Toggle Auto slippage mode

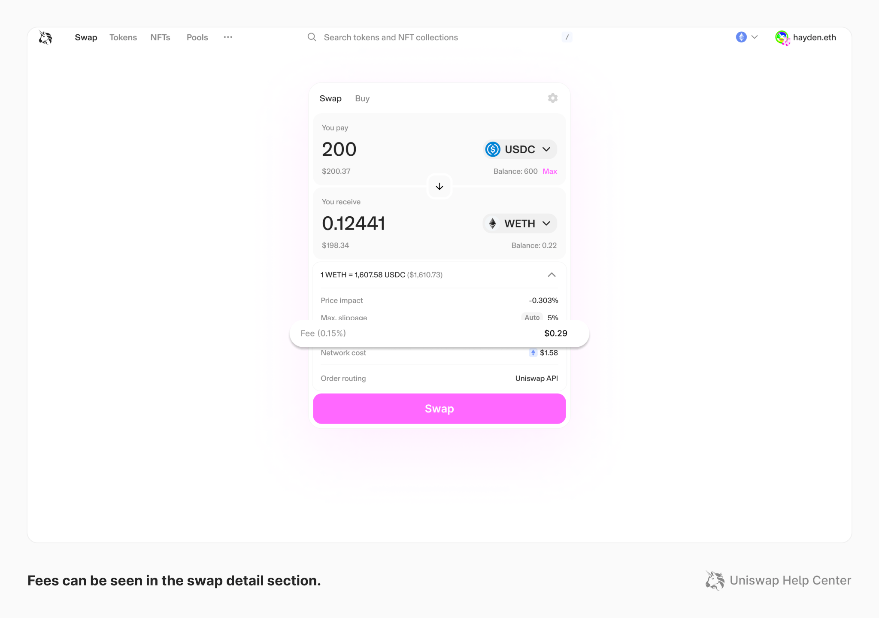click(531, 318)
